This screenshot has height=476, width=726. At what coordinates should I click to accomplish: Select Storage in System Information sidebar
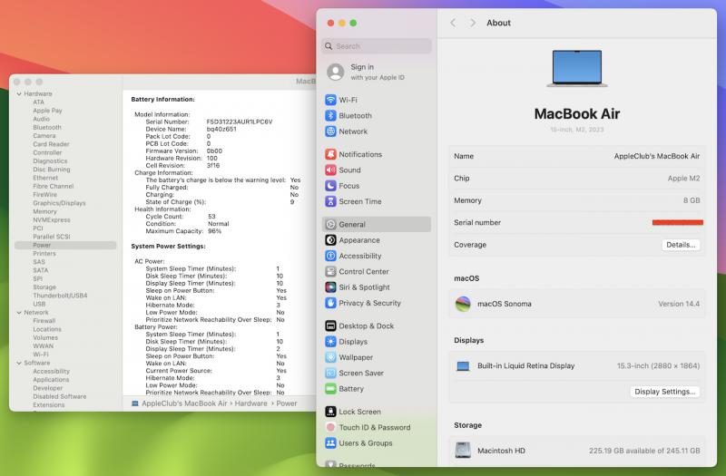point(44,287)
